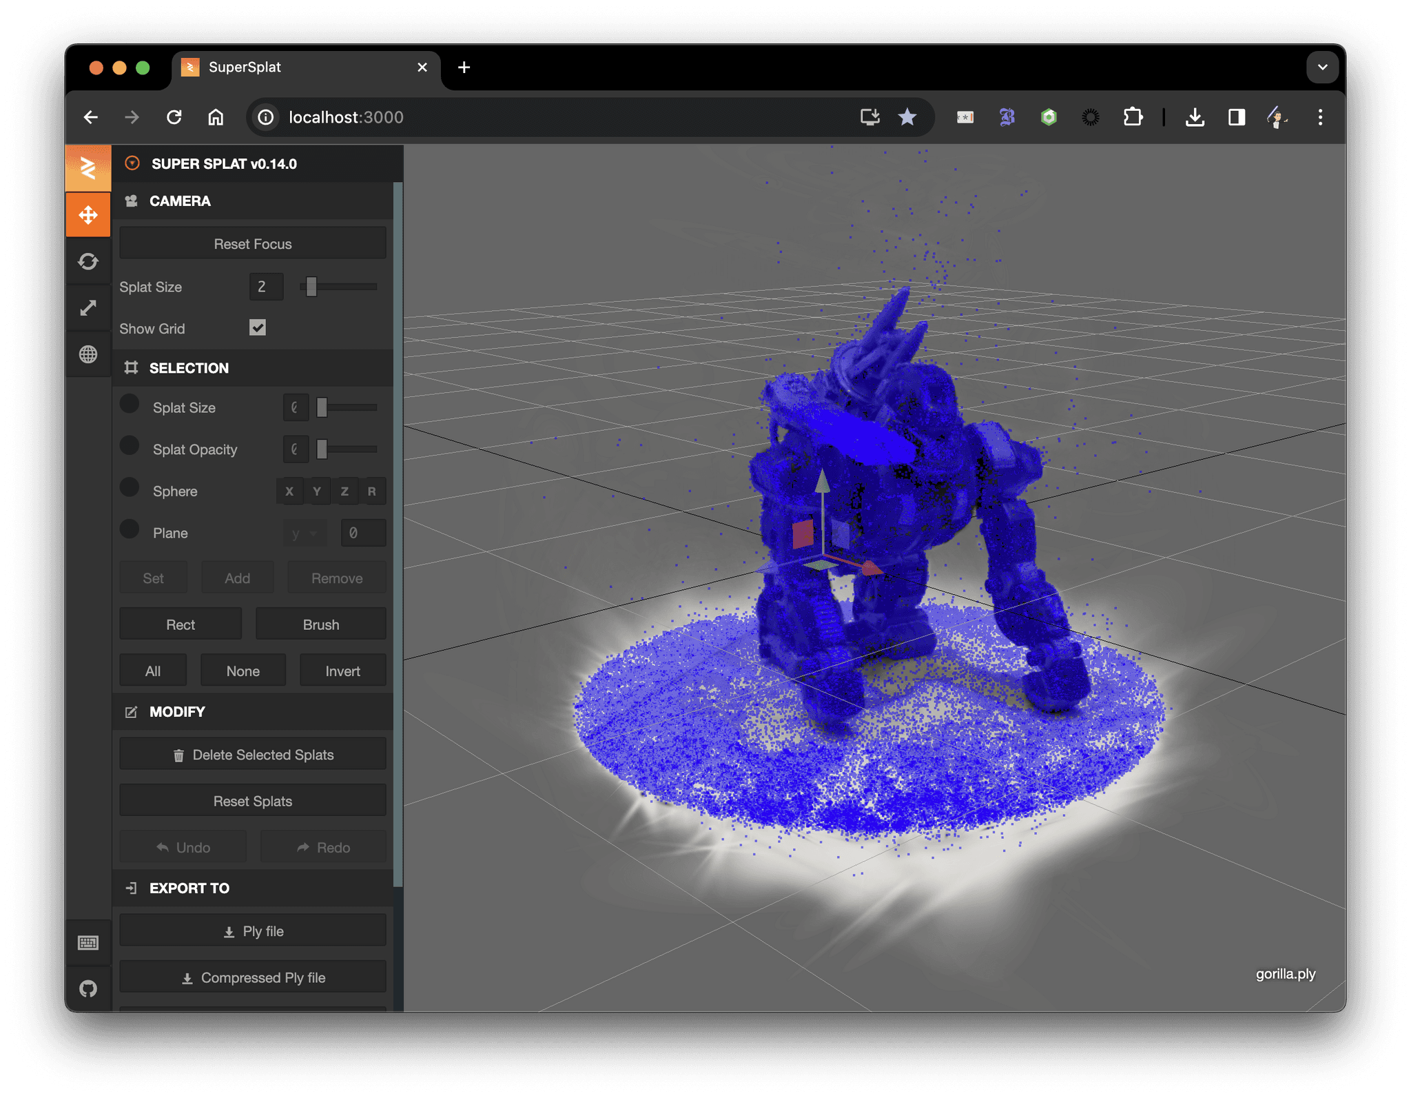Screen dimensions: 1411x1098
Task: Select the Plane selection radio
Action: pyautogui.click(x=130, y=529)
